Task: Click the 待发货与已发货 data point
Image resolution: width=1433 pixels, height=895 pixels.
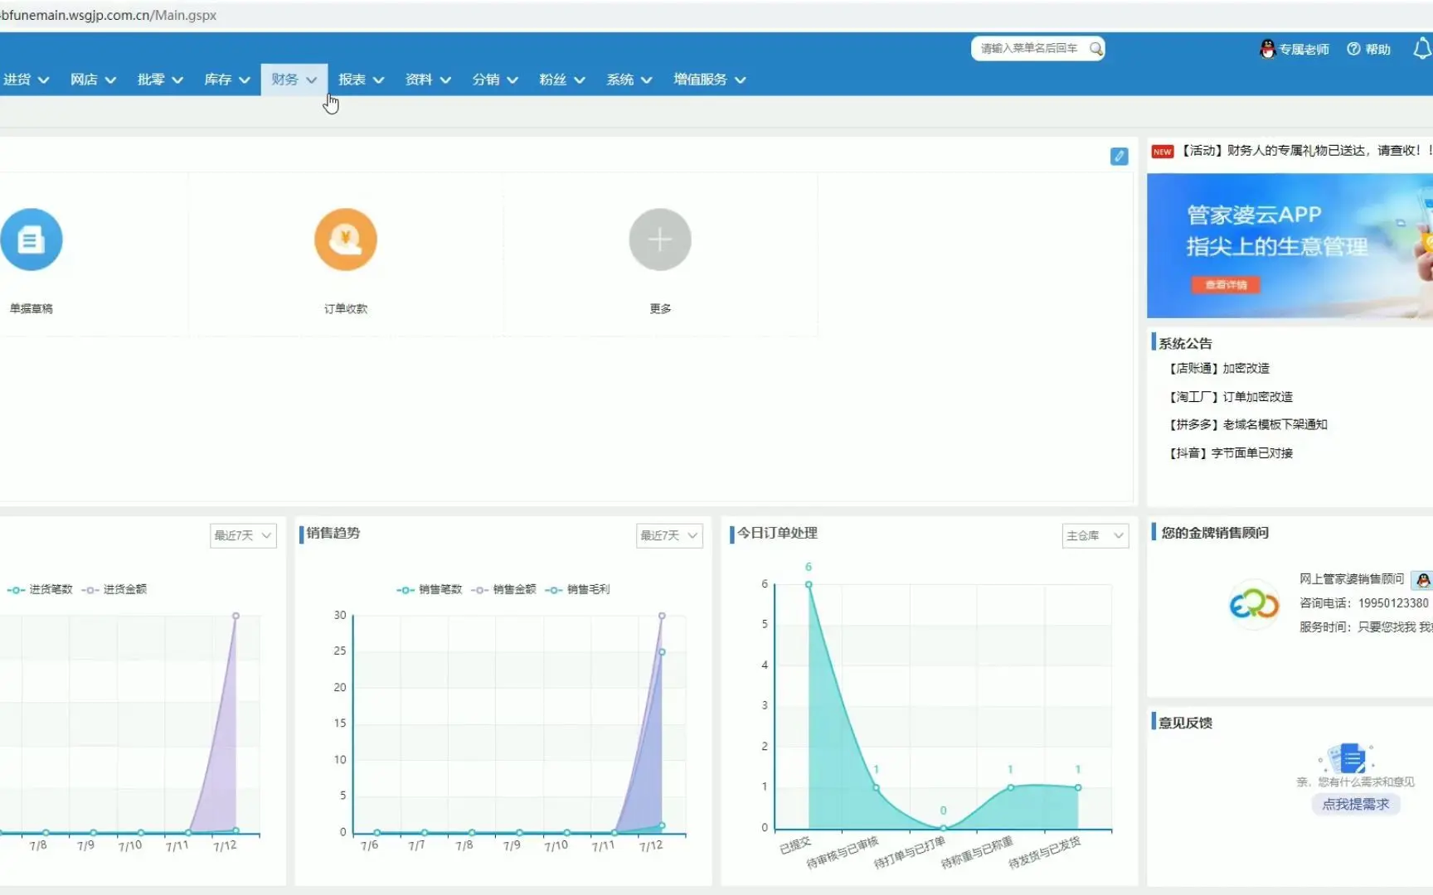Action: pos(1078,787)
